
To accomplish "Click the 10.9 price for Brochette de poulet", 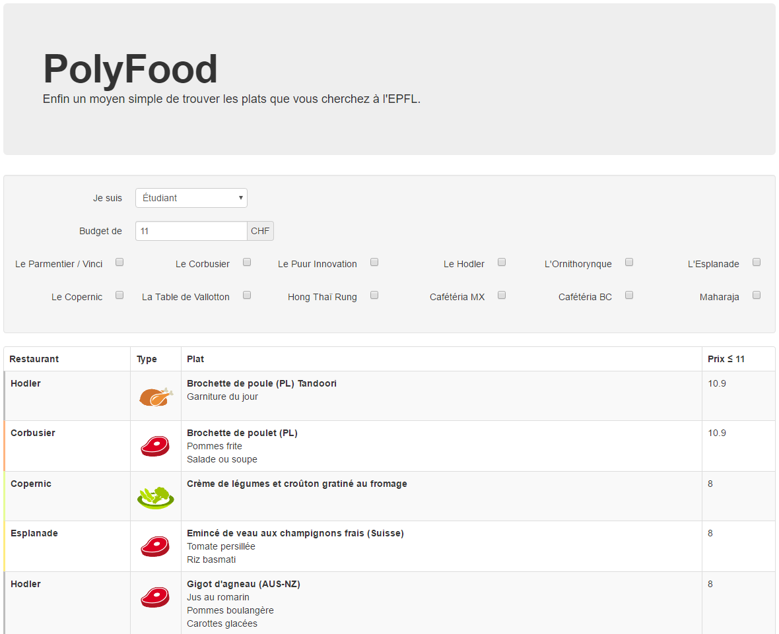I will [717, 433].
